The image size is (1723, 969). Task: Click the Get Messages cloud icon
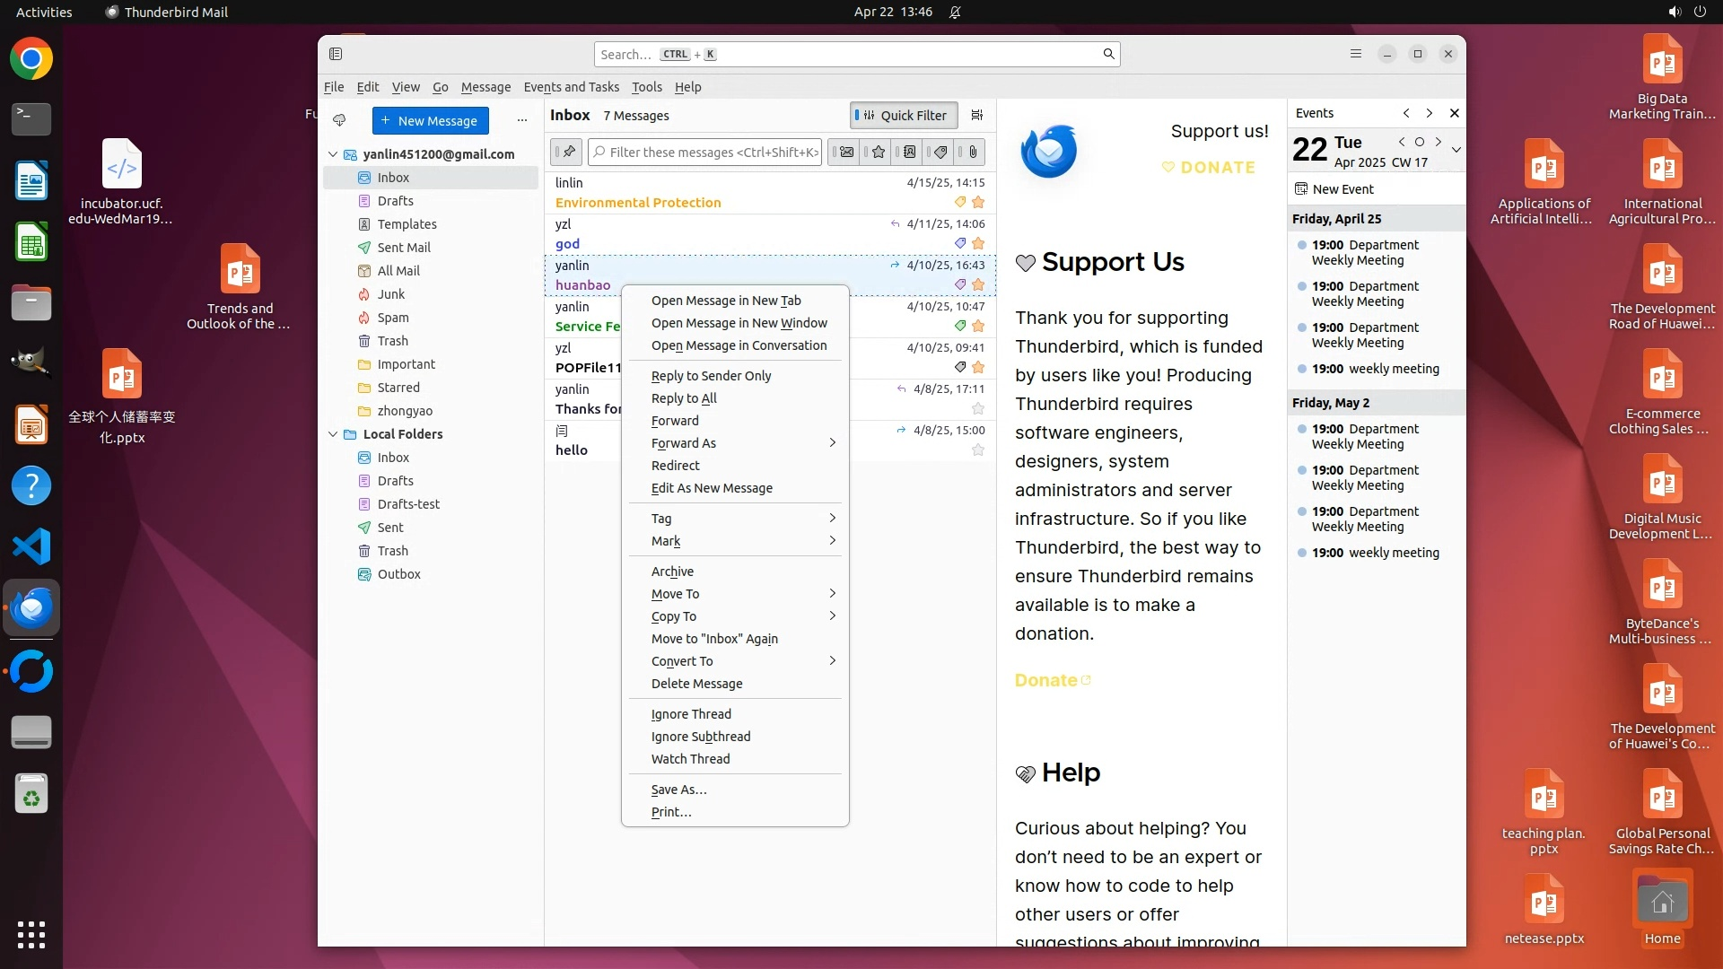point(339,120)
